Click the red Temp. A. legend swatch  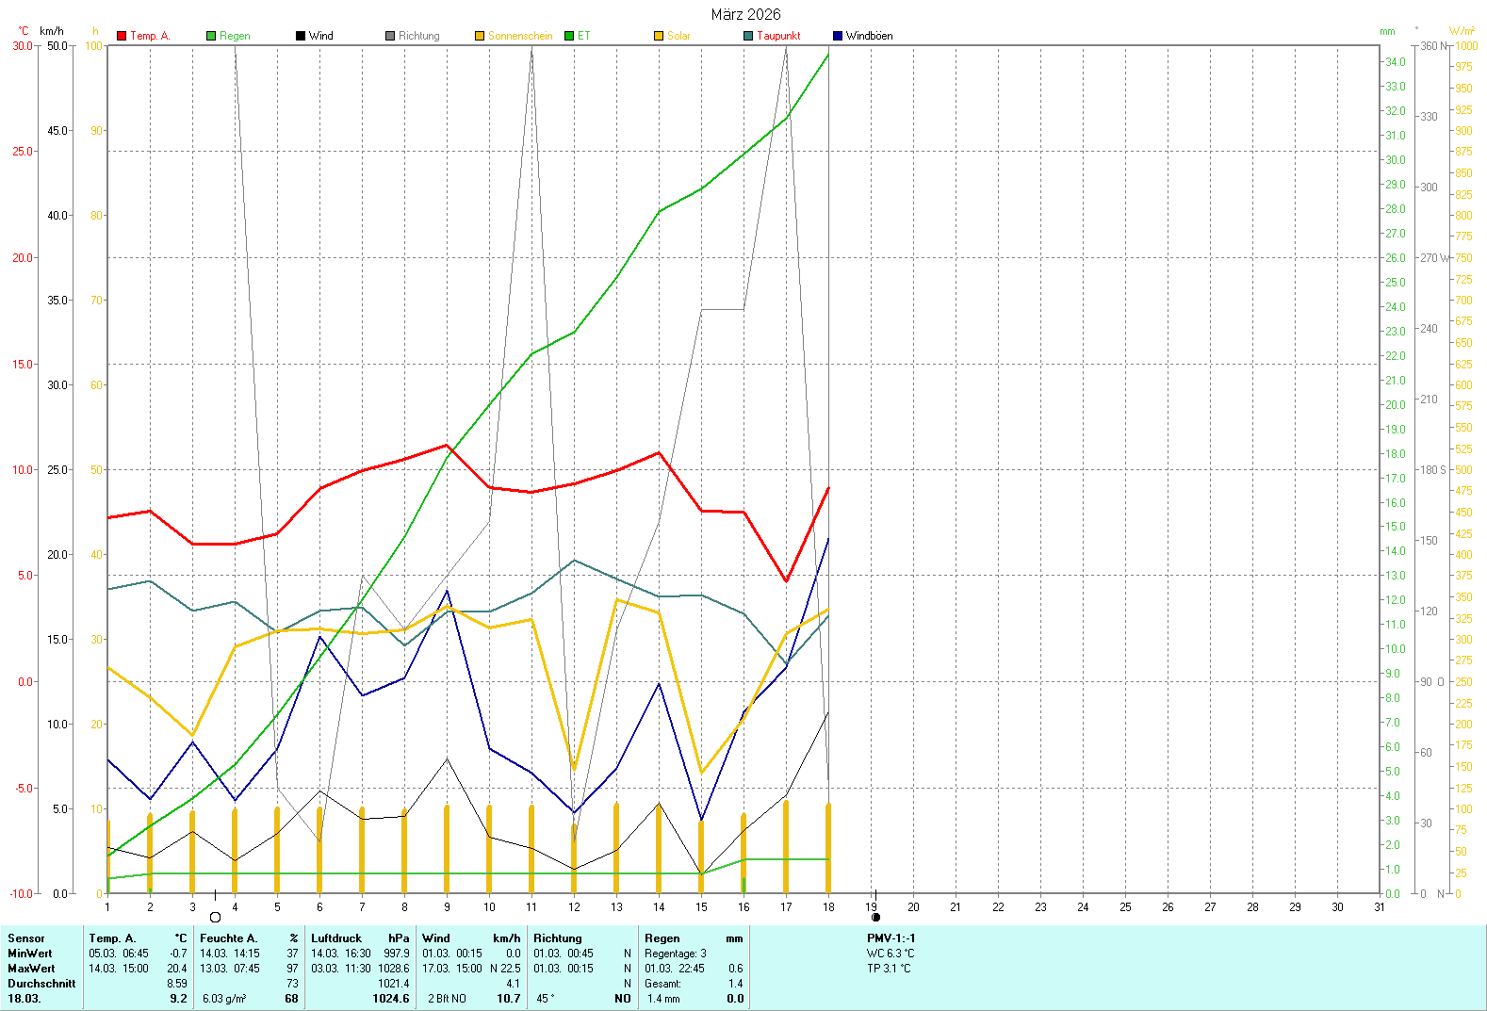point(122,36)
